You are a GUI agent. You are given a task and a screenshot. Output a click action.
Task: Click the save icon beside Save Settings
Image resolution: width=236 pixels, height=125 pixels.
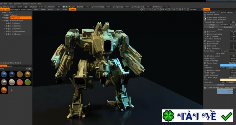coord(205,88)
